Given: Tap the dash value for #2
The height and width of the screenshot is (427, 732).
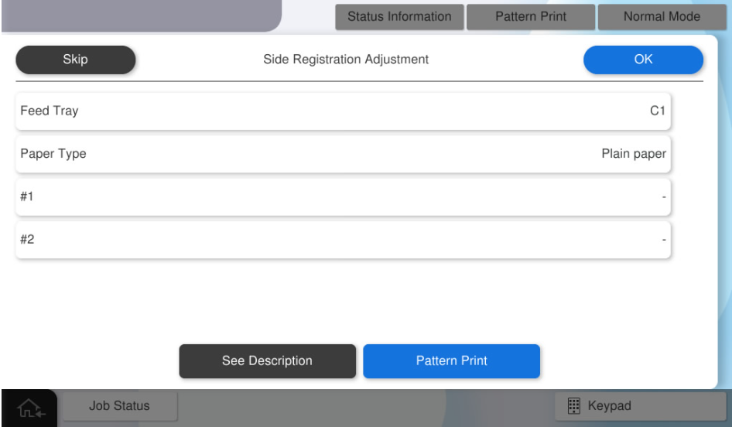Looking at the screenshot, I should (x=663, y=241).
